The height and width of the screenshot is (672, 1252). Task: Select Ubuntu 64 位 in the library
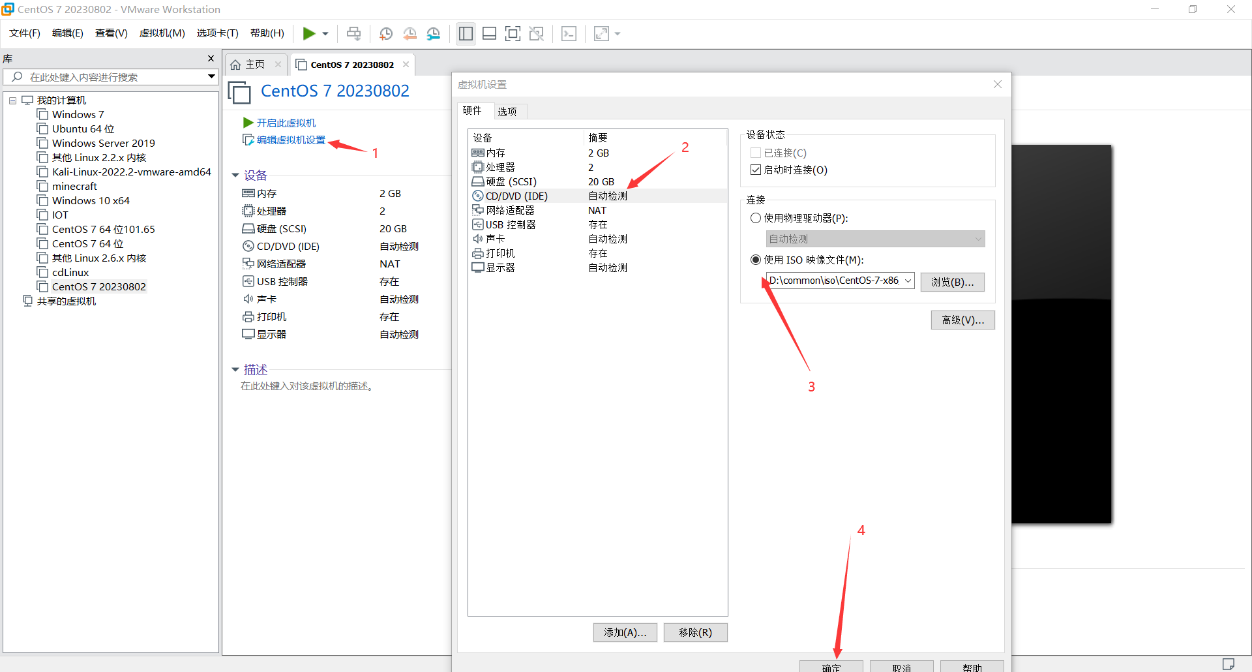click(x=83, y=129)
